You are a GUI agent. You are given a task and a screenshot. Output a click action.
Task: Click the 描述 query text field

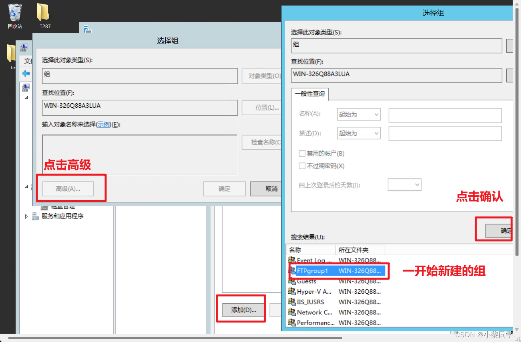click(445, 133)
